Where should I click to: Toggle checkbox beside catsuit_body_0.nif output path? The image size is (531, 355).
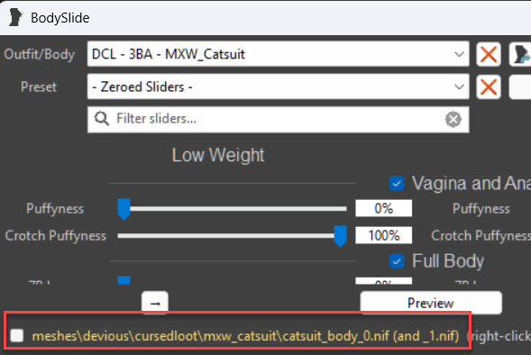pyautogui.click(x=17, y=336)
